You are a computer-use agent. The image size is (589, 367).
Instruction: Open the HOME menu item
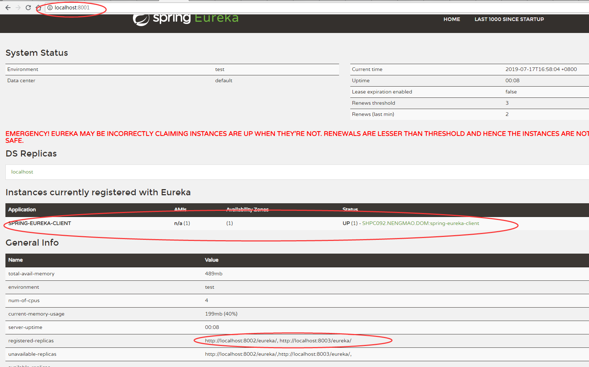click(x=452, y=19)
